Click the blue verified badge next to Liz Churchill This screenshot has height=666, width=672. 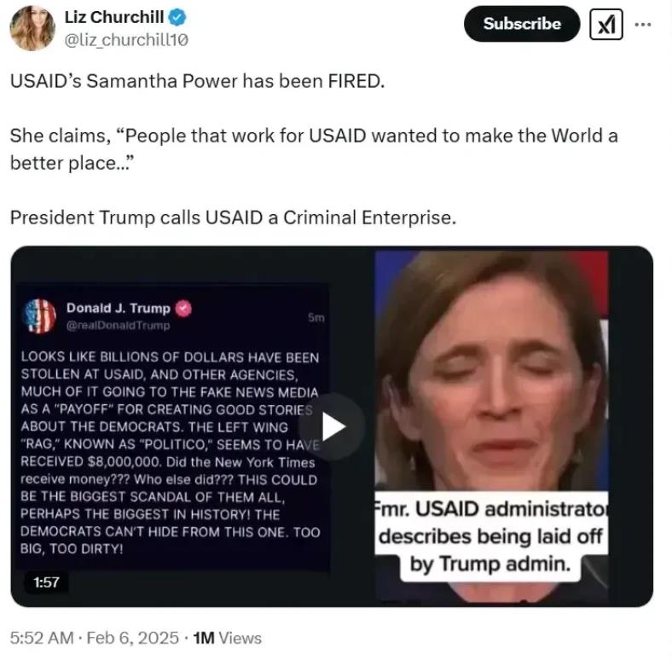[177, 17]
